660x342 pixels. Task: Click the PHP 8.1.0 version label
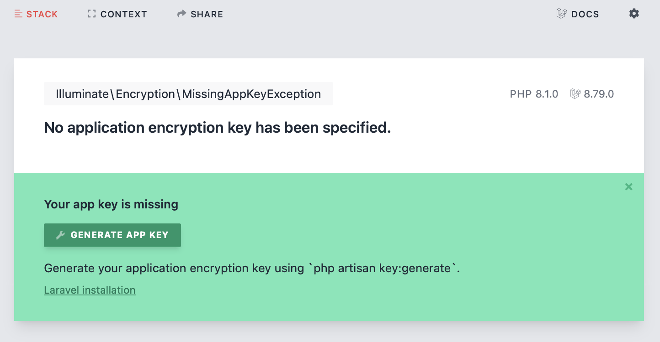534,94
